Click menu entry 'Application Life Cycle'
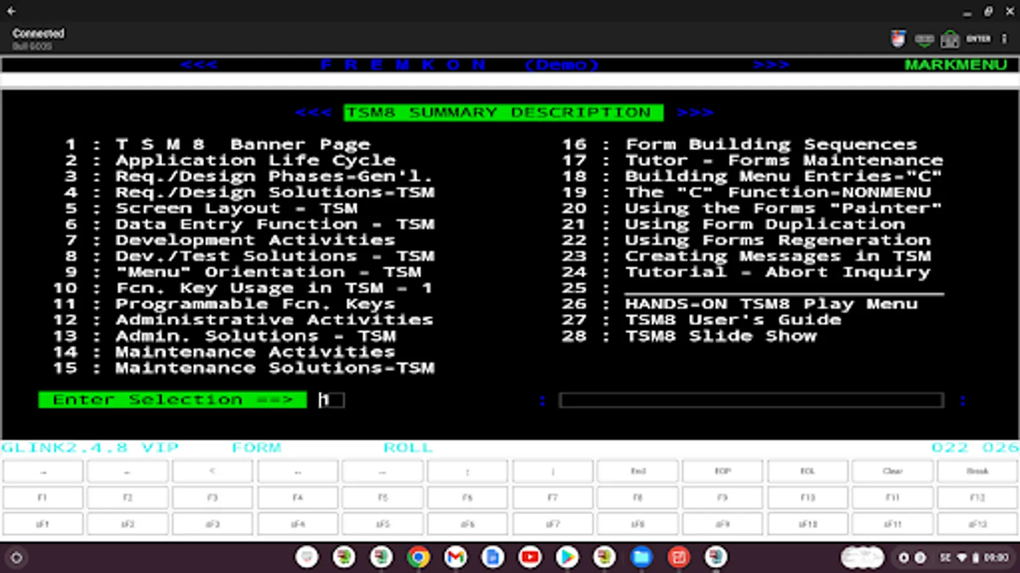Viewport: 1020px width, 573px height. (255, 160)
